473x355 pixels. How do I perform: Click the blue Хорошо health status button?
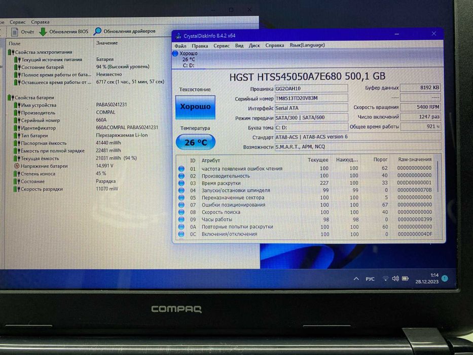(195, 107)
